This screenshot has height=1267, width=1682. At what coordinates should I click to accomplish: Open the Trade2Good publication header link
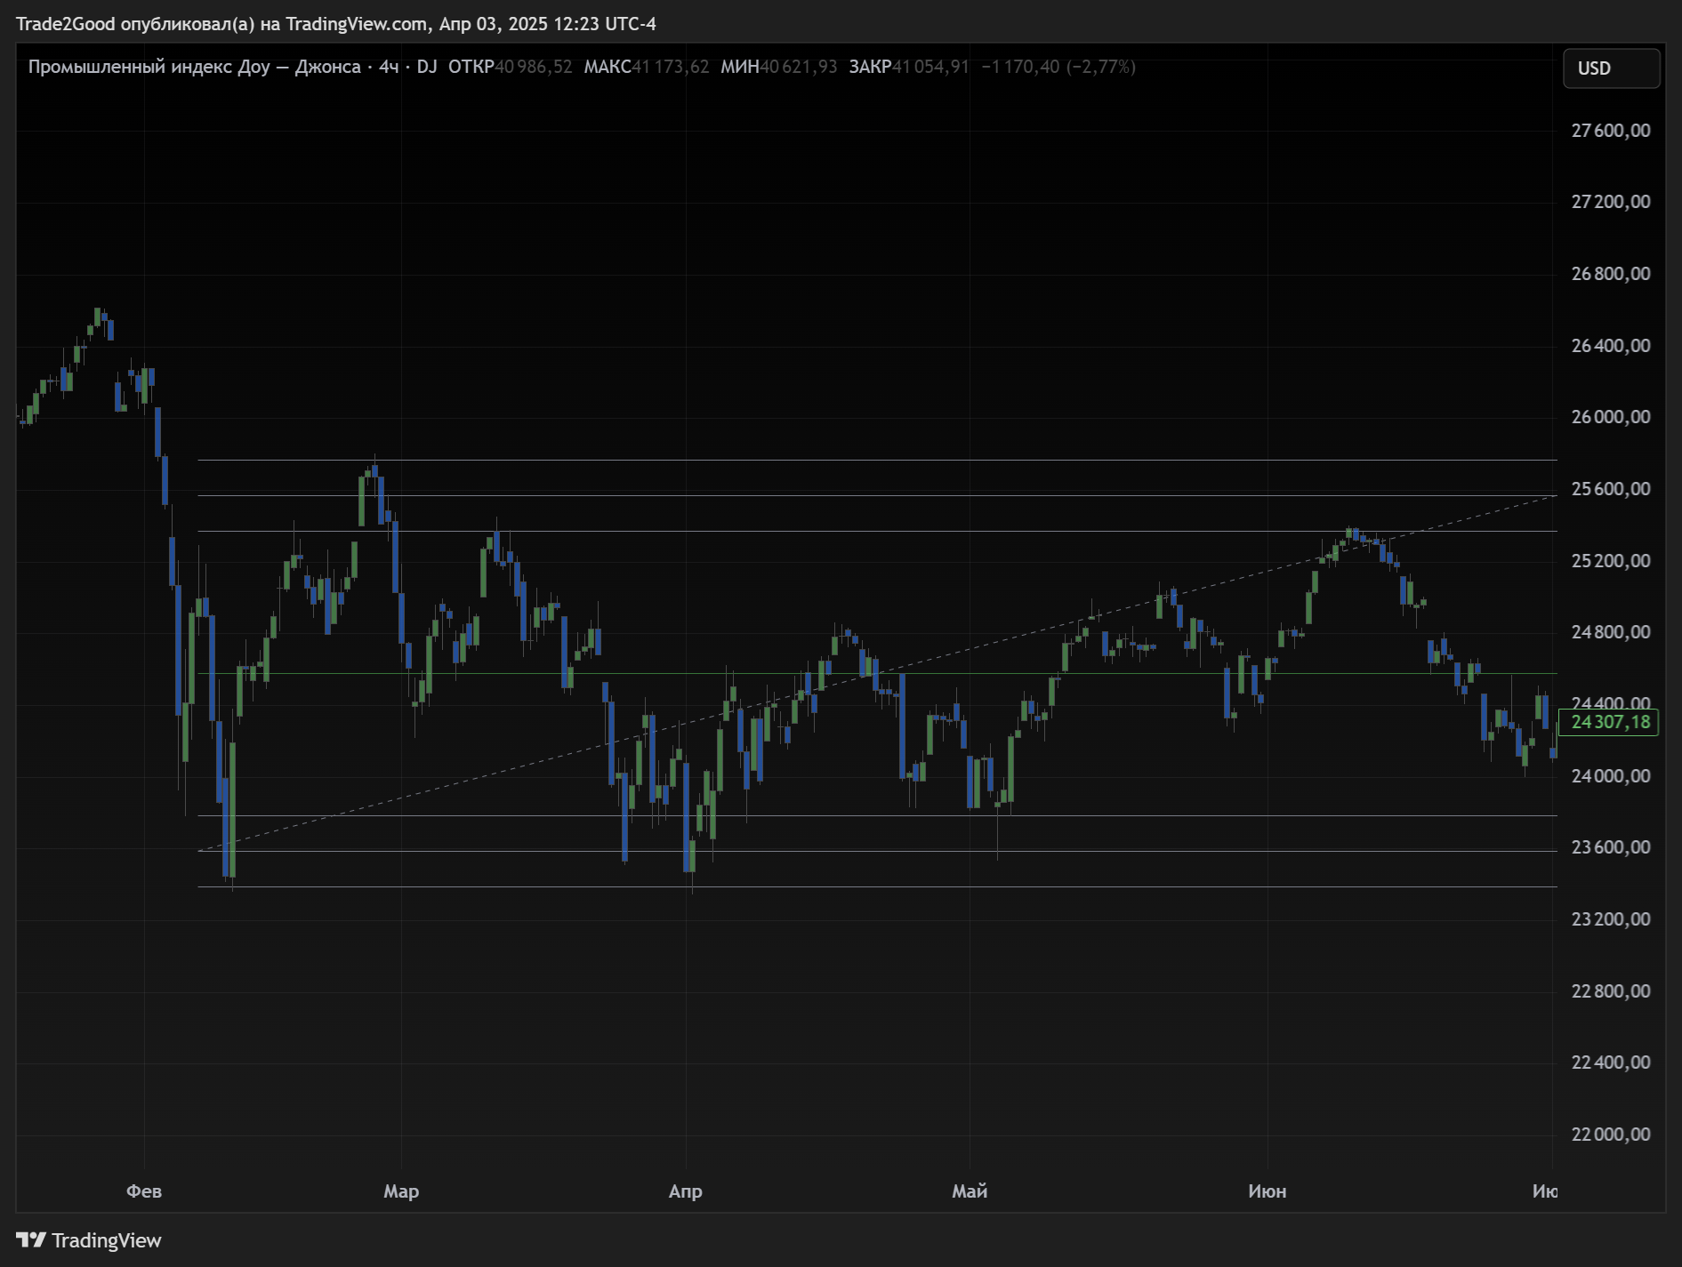(x=335, y=24)
